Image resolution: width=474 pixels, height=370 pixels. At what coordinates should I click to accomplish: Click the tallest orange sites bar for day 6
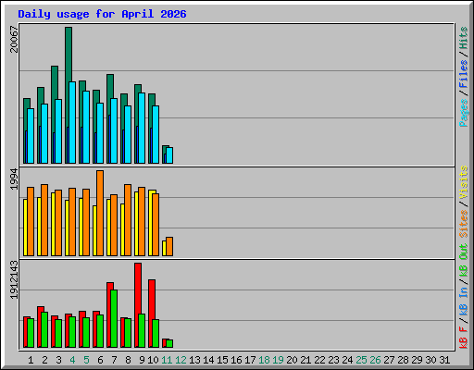tap(100, 213)
